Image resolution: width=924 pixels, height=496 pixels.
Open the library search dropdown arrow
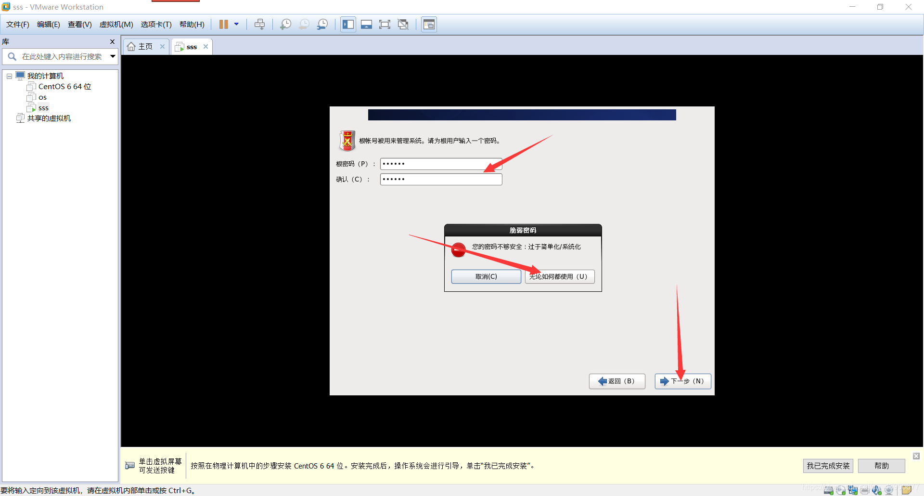(113, 56)
